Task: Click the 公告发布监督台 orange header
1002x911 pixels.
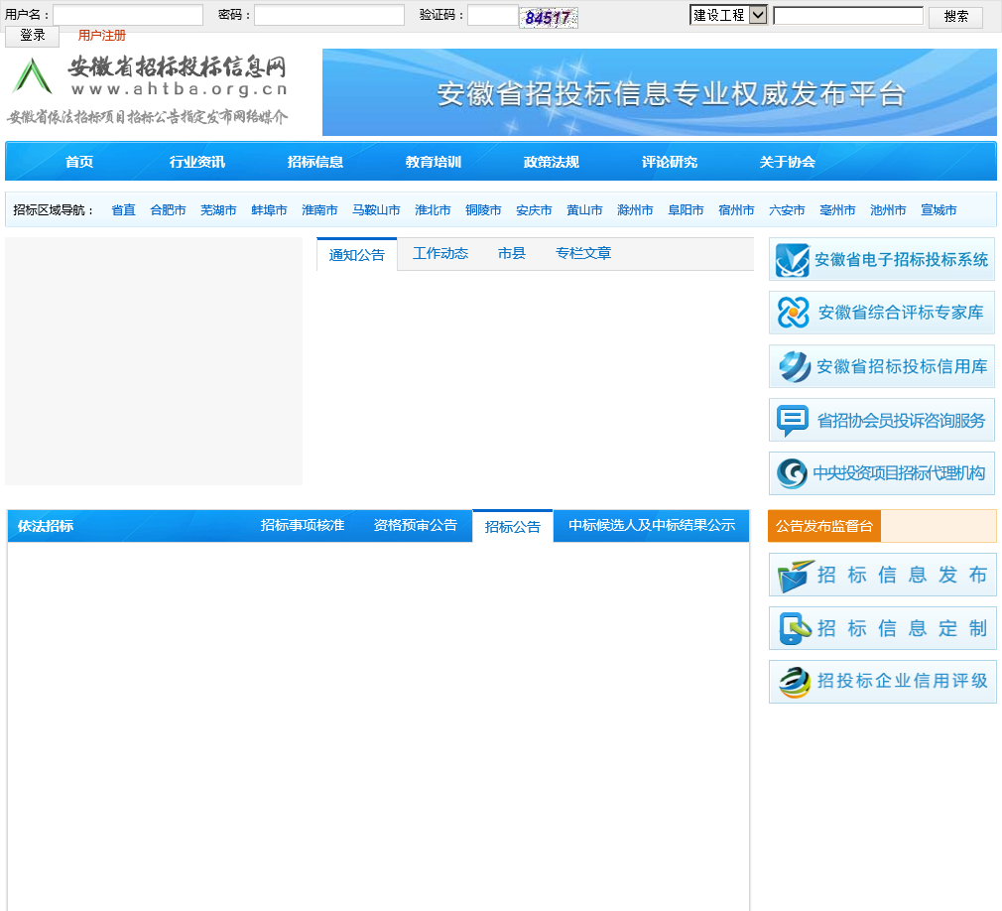Action: (x=824, y=526)
